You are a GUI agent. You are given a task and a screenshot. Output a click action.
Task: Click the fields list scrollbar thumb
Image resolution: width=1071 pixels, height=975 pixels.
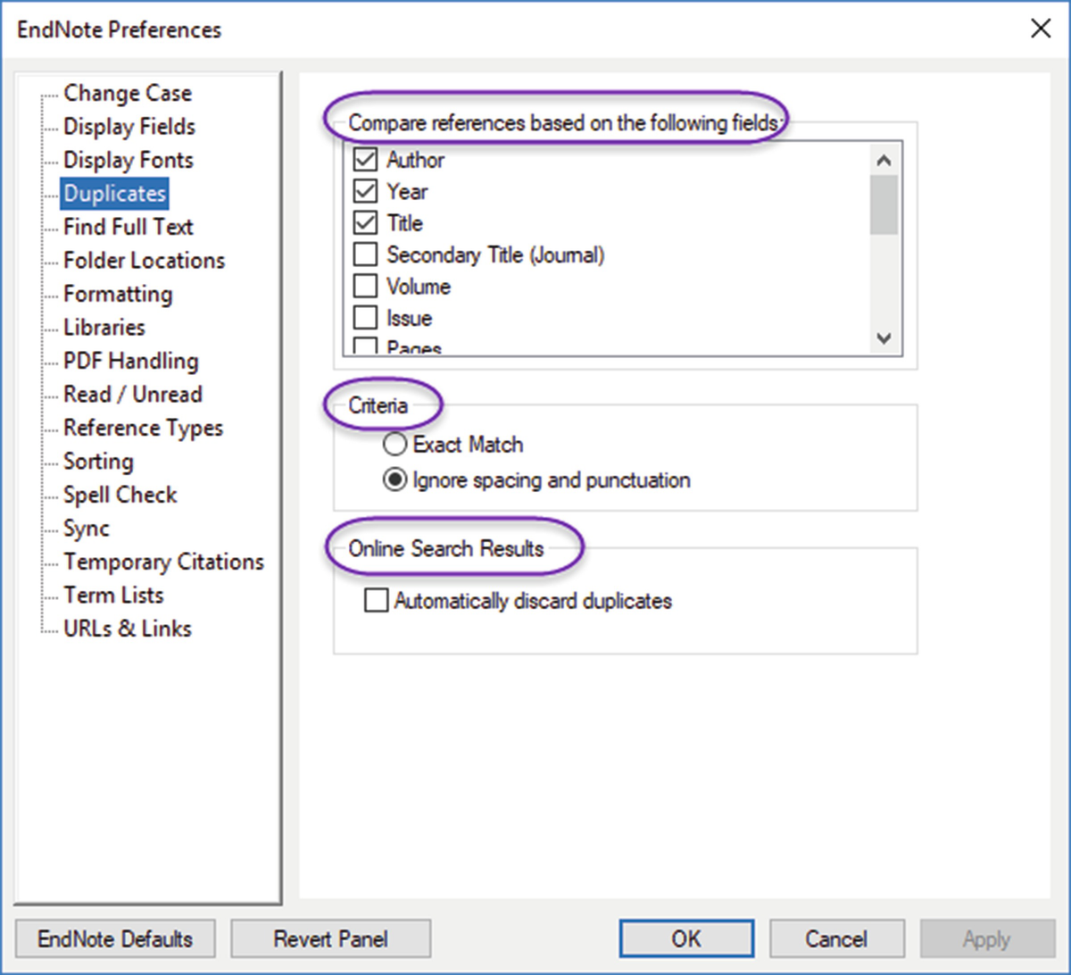tap(884, 204)
